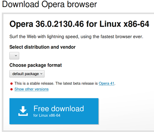This screenshot has height=132, width=154.
Task: Expand the default package format dropdown
Action: coord(27,74)
